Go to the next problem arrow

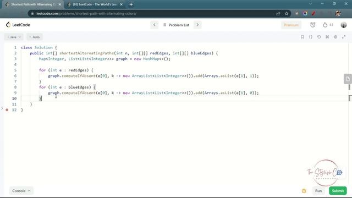[197, 25]
